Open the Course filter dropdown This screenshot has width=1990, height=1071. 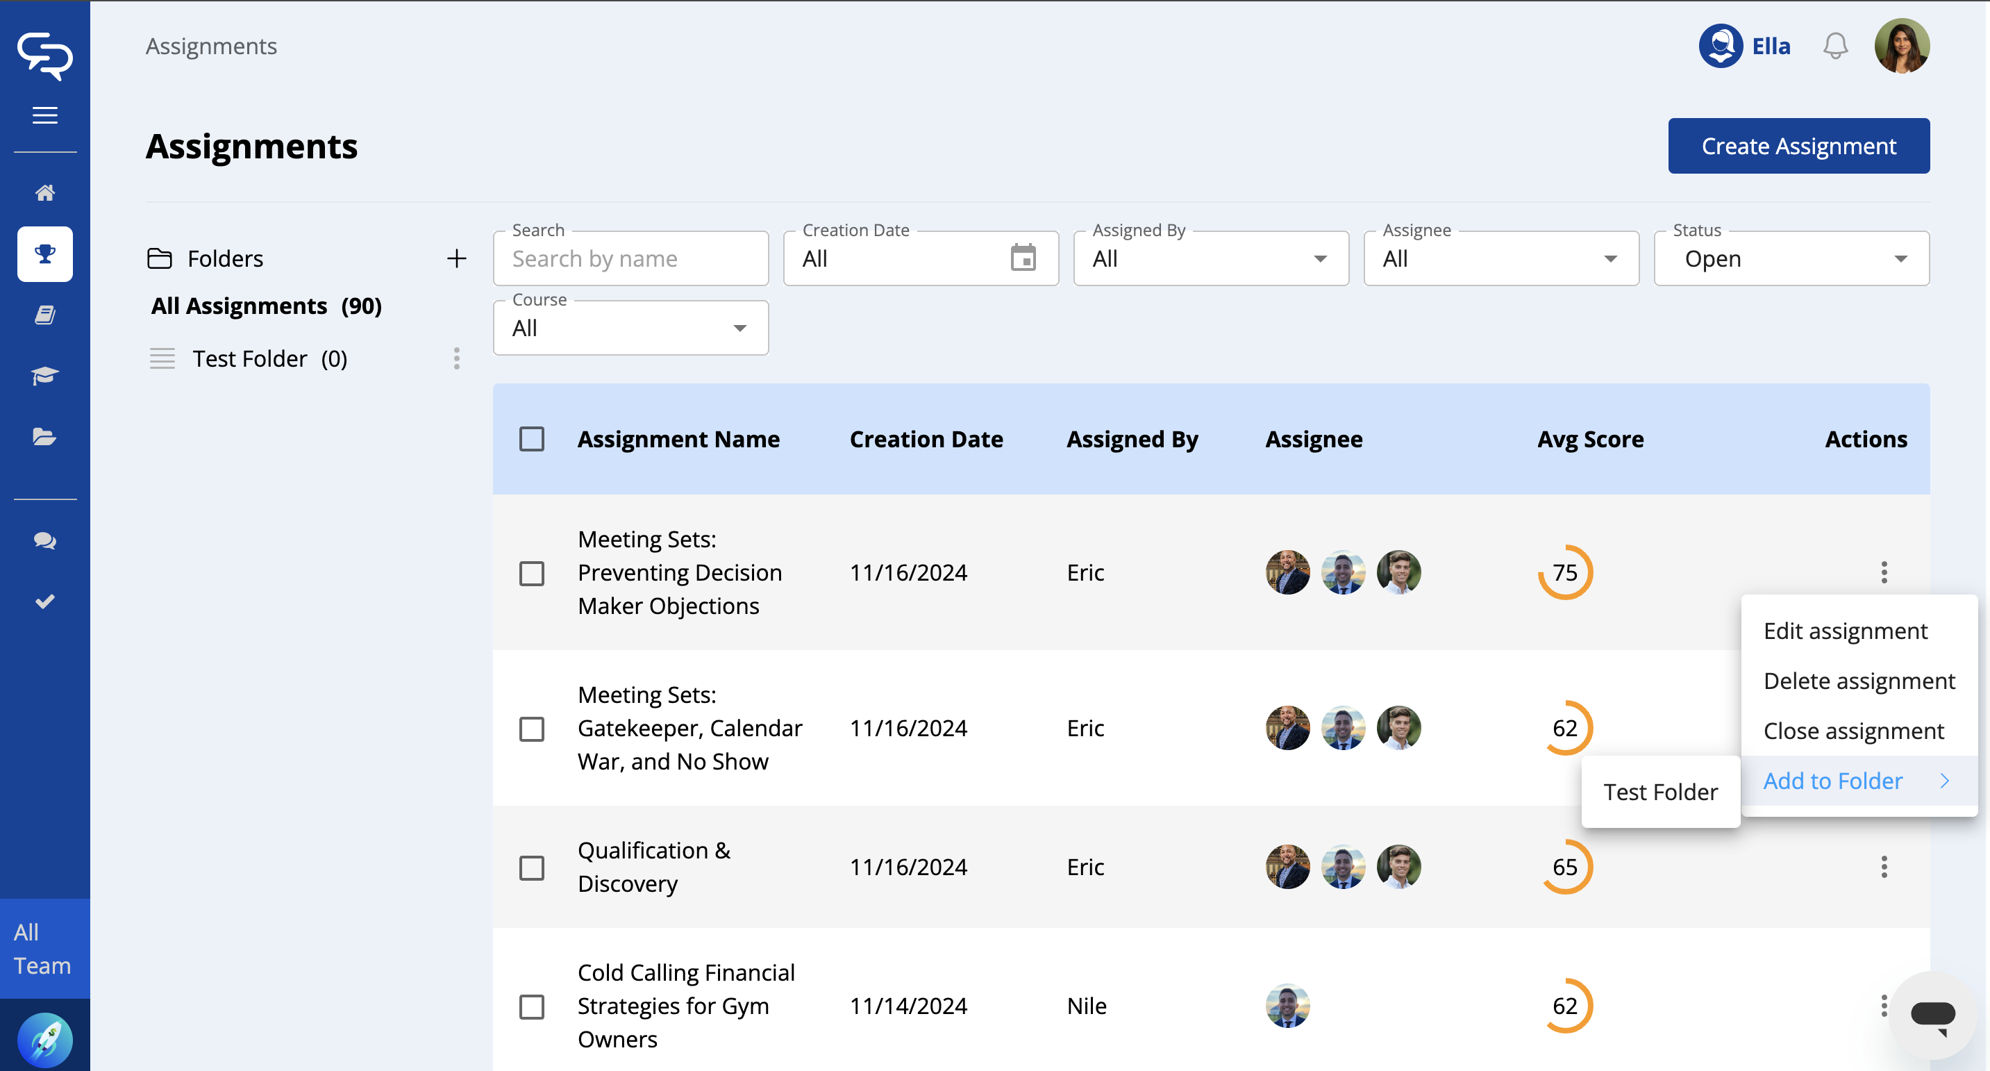click(630, 329)
